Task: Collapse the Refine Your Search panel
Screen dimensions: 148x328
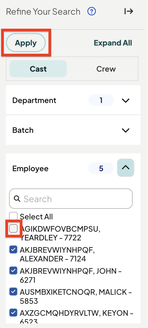Action: click(129, 11)
